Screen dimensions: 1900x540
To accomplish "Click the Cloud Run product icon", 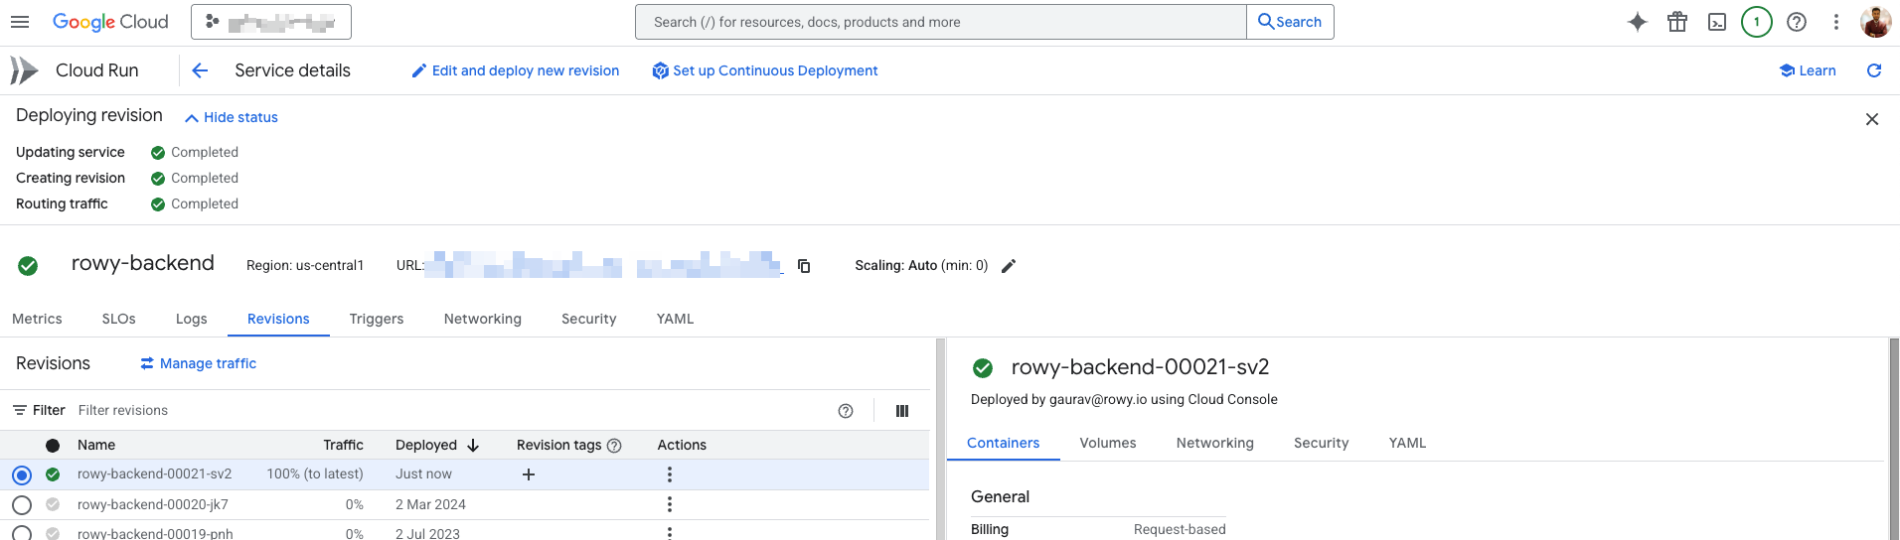I will pyautogui.click(x=24, y=70).
